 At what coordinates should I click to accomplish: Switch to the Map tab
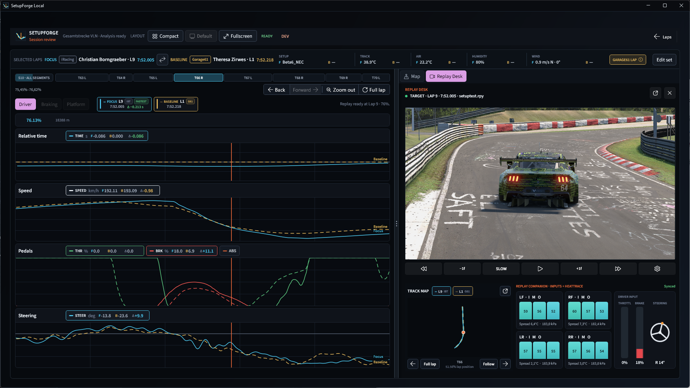click(x=412, y=76)
